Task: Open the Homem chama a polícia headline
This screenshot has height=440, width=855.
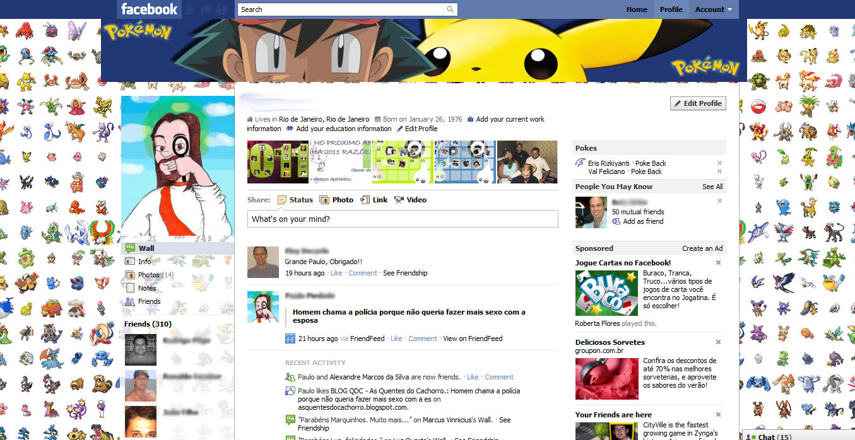Action: 409,316
